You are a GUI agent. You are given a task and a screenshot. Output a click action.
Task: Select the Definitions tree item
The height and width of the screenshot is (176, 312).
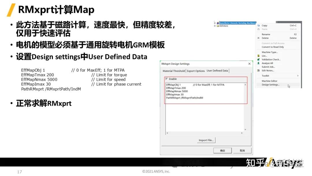coord(224,26)
